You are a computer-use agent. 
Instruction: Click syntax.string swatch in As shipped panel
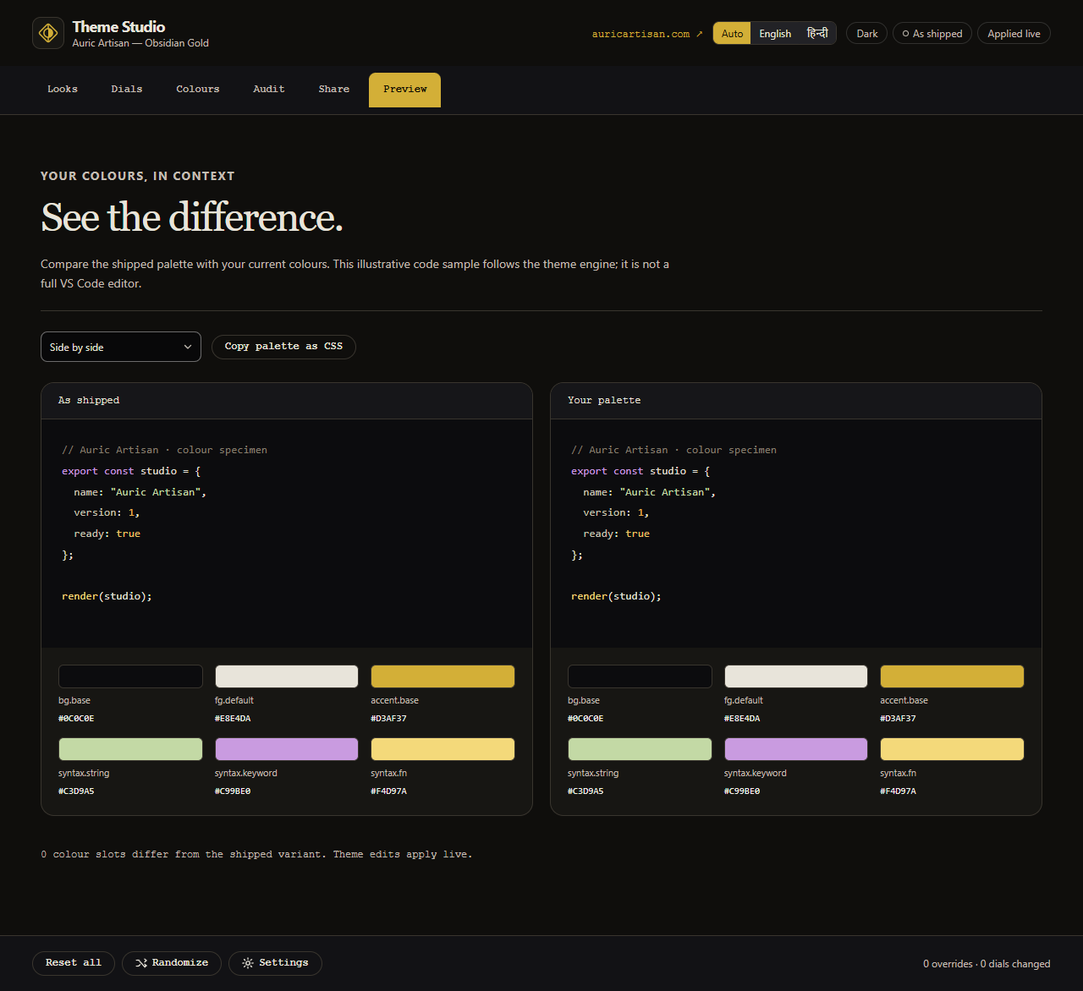[x=130, y=749]
